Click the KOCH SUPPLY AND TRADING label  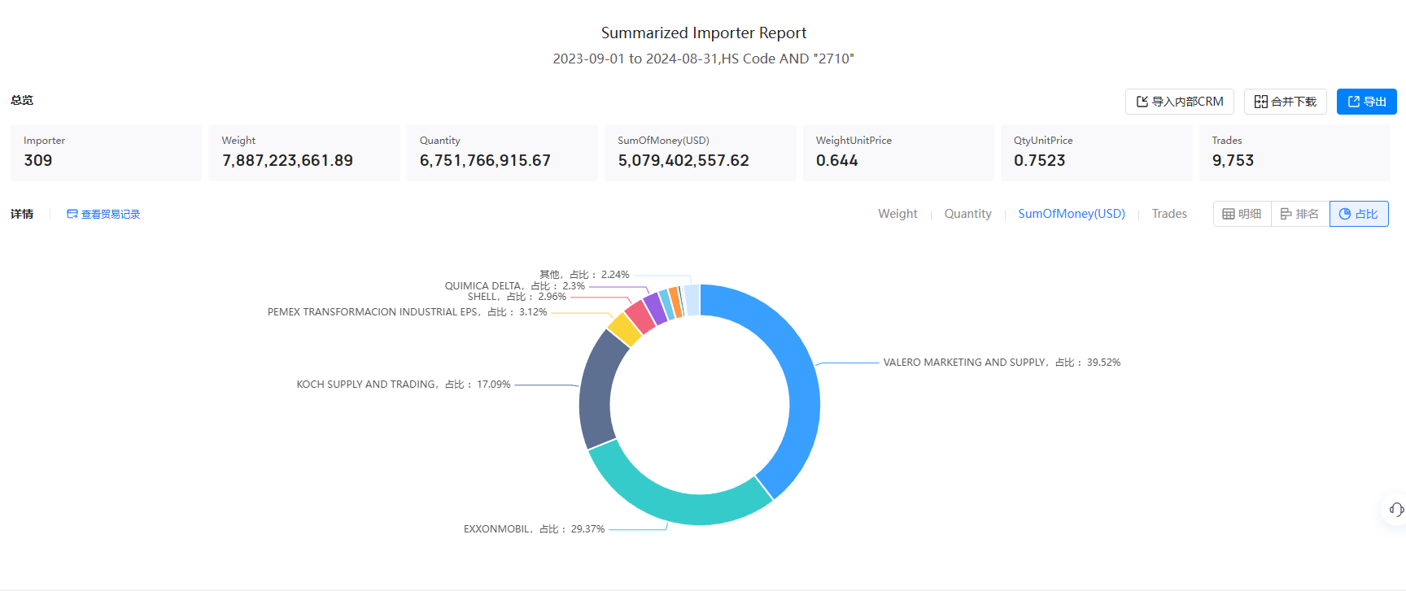[403, 385]
